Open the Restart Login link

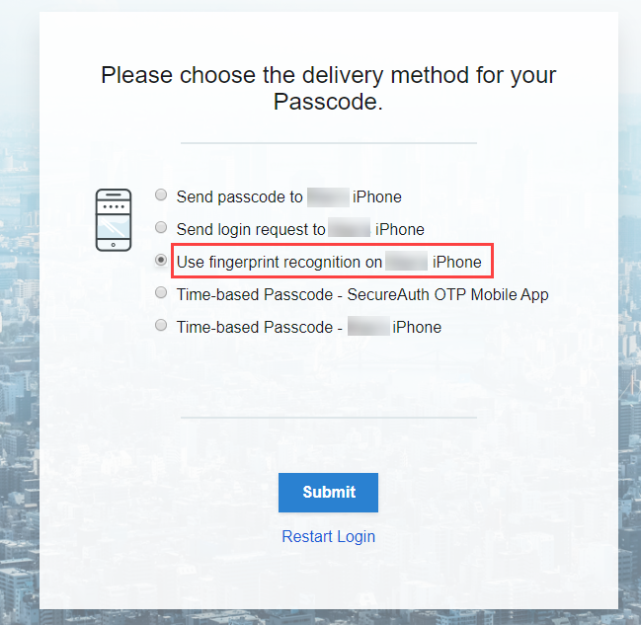(328, 536)
